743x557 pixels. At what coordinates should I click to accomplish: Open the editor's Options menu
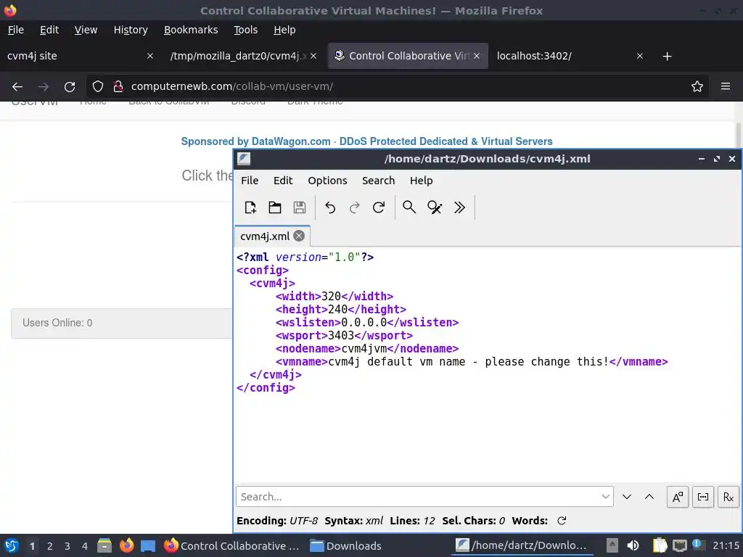[x=327, y=181]
